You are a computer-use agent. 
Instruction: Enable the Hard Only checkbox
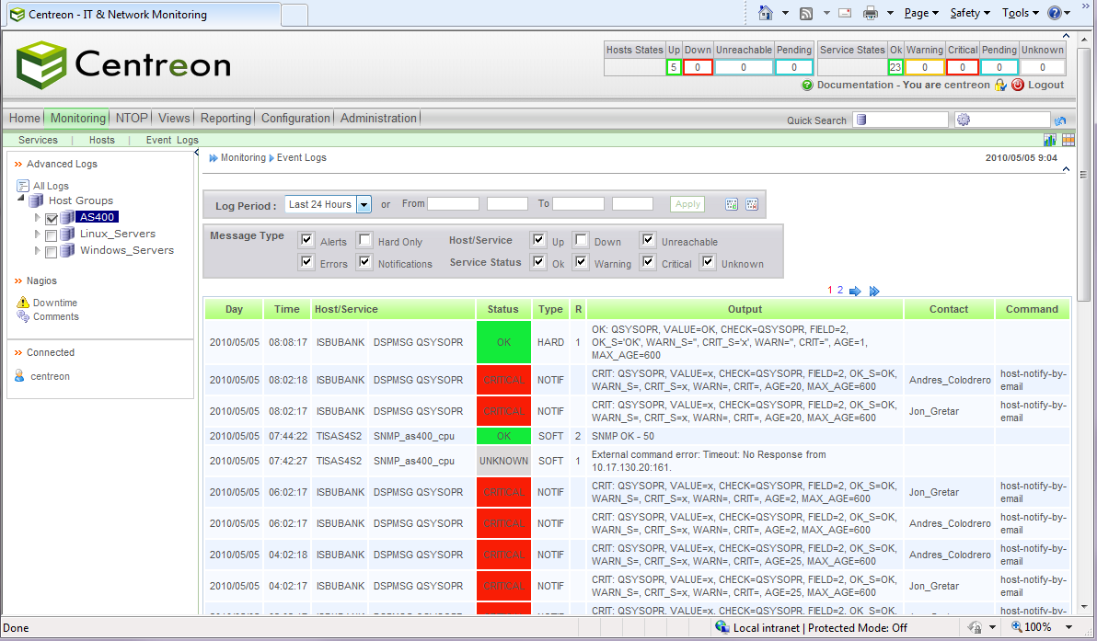pos(364,240)
